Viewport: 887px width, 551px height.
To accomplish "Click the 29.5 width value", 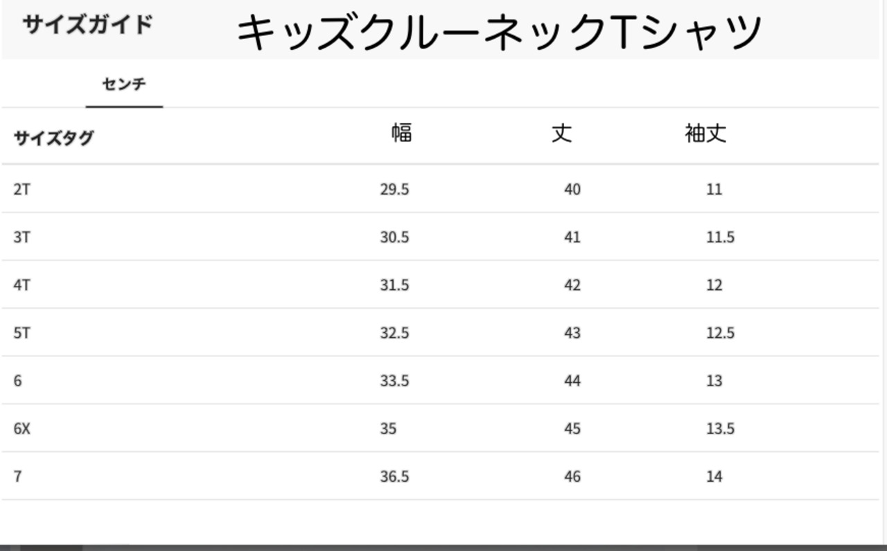I will tap(394, 189).
